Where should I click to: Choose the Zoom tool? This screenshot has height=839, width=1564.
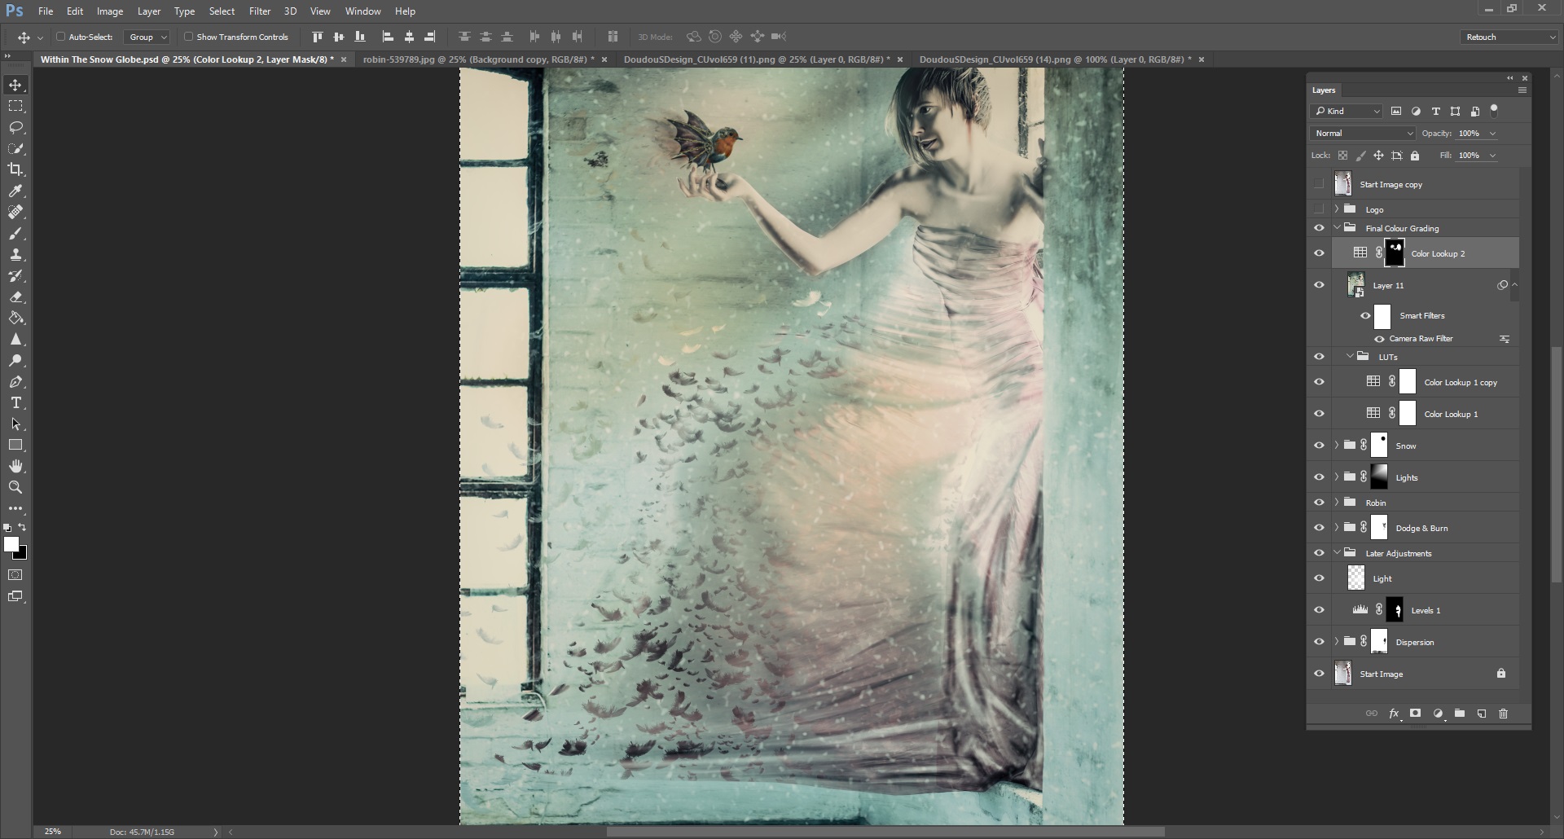click(15, 487)
